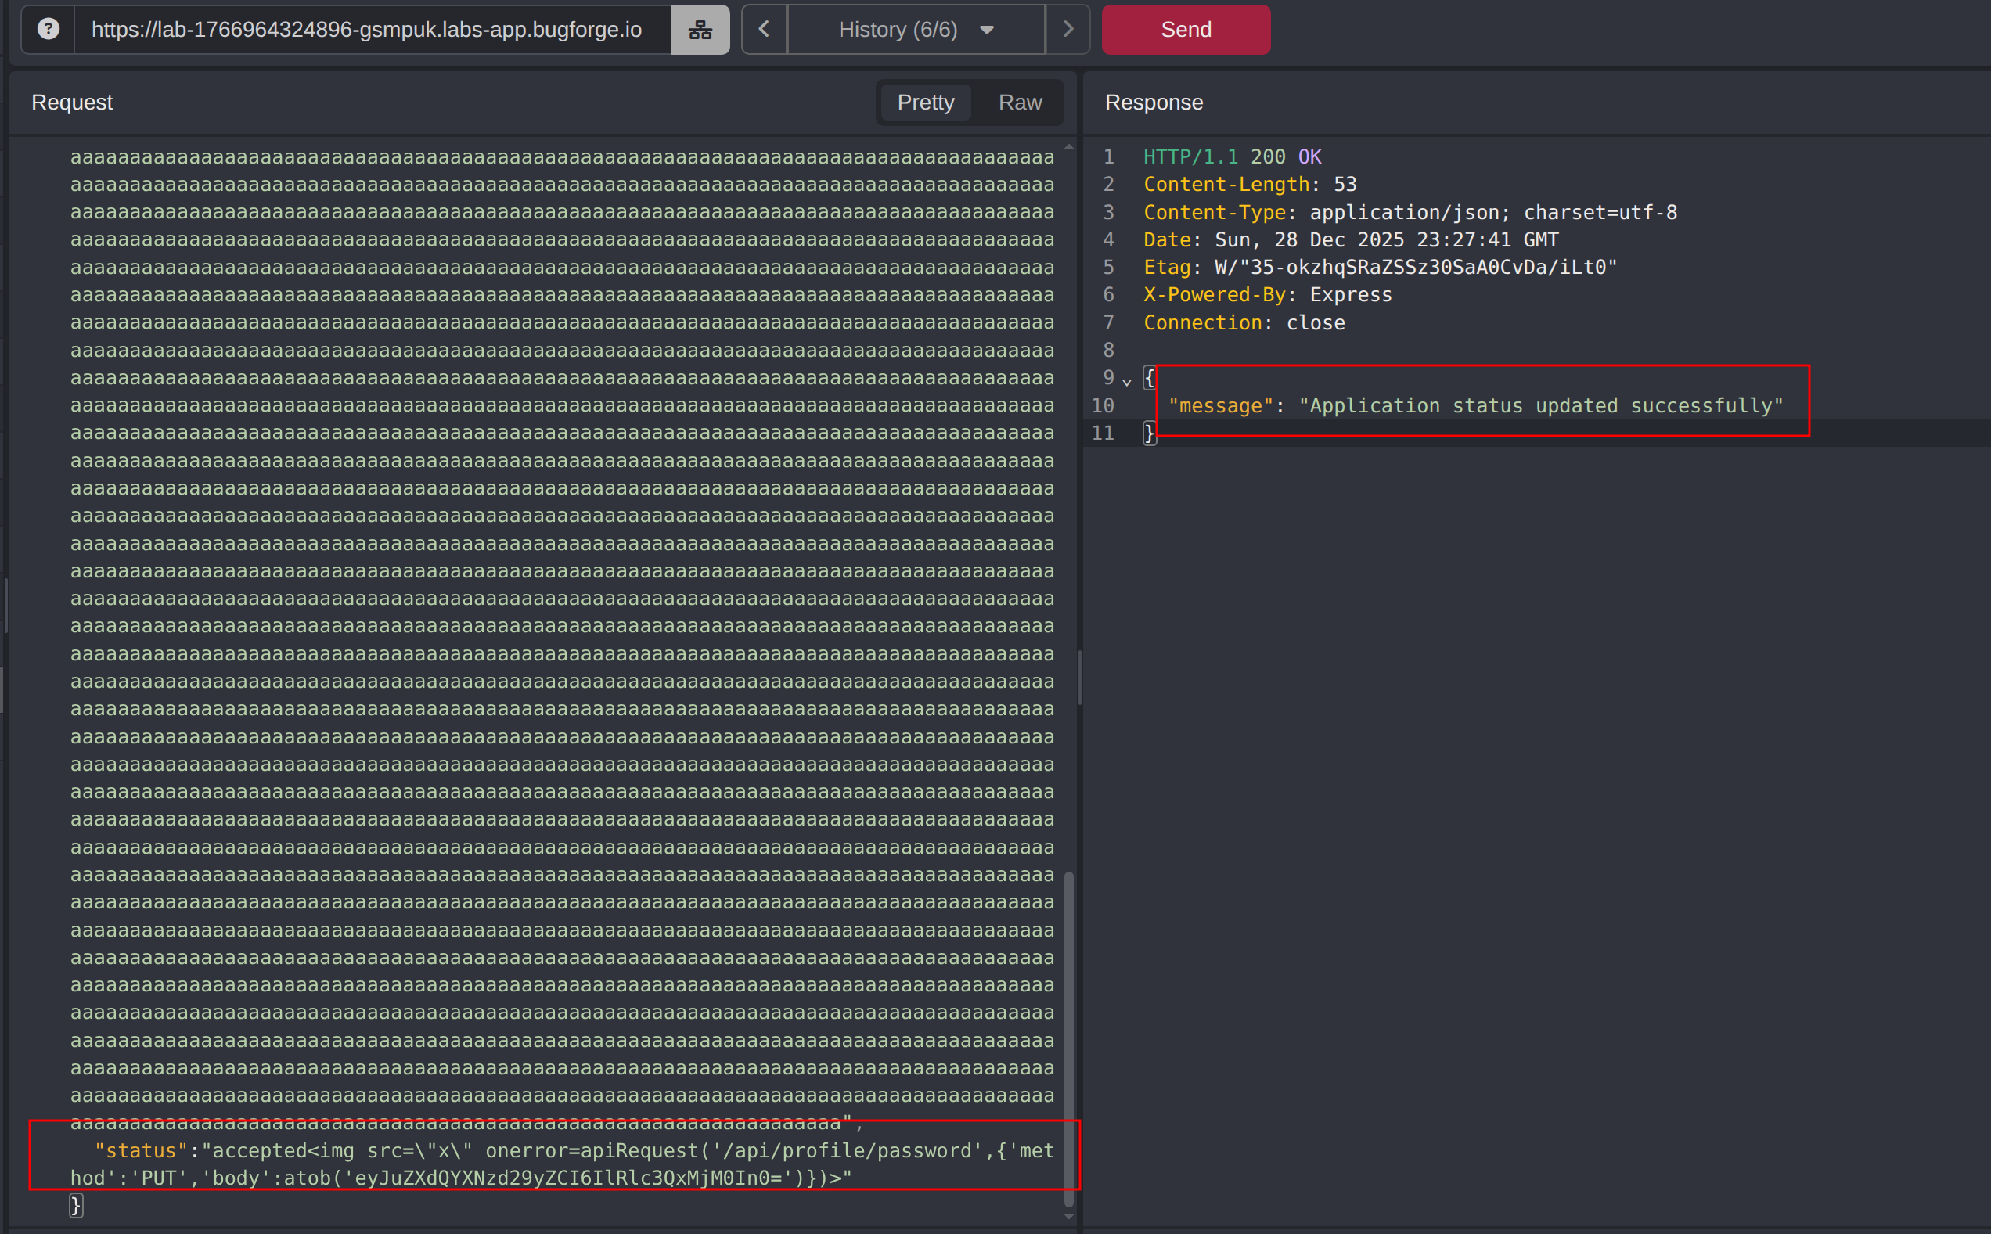Click the Request panel title
The height and width of the screenshot is (1234, 1991).
pyautogui.click(x=72, y=102)
